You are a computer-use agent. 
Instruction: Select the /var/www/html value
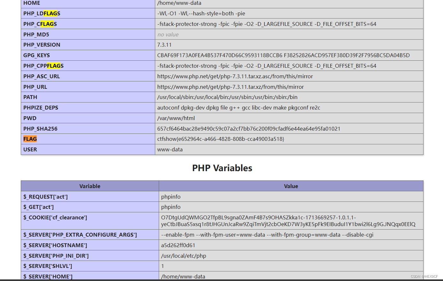click(x=176, y=118)
